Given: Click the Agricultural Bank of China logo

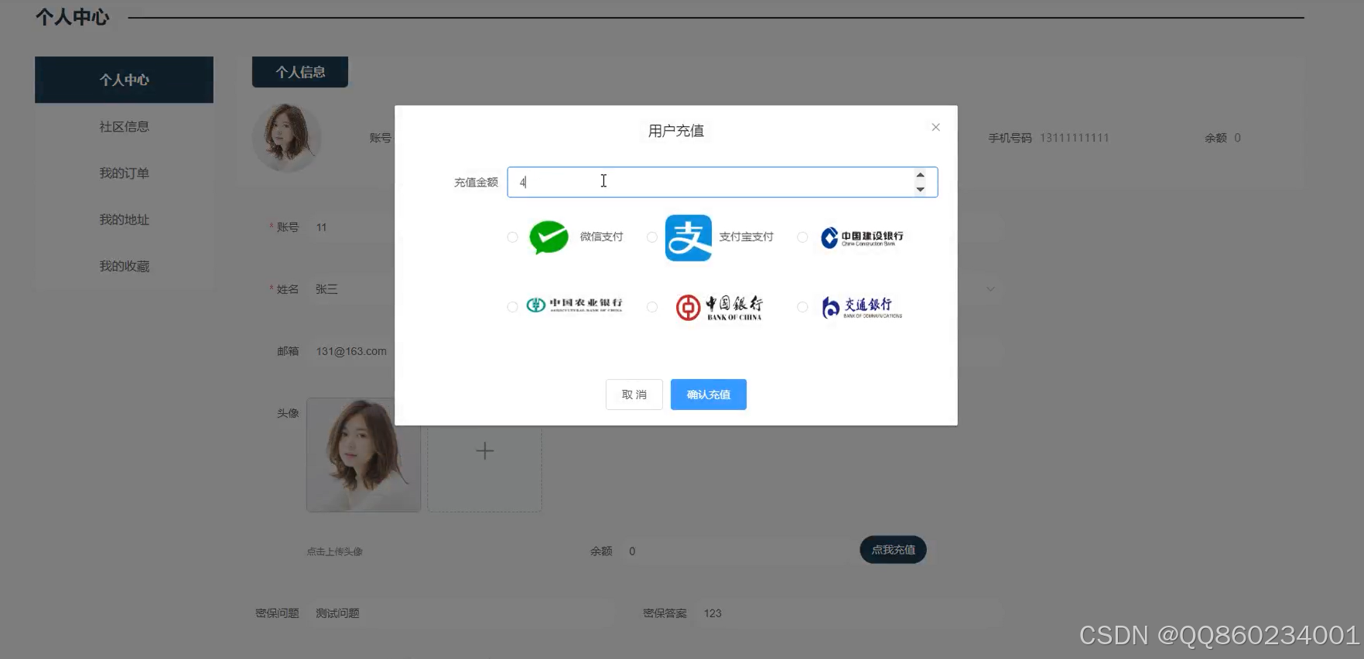Looking at the screenshot, I should [574, 305].
